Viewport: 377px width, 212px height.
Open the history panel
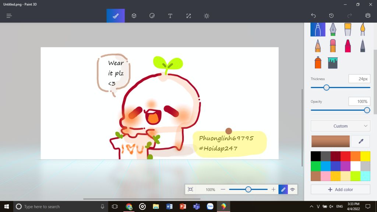point(331,16)
